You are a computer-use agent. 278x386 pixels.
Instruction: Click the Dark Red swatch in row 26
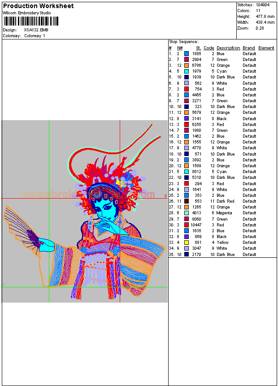click(187, 201)
